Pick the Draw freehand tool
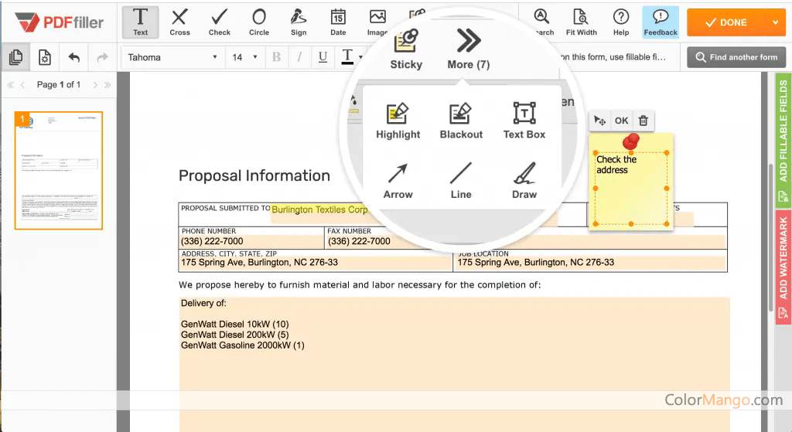 pyautogui.click(x=524, y=181)
